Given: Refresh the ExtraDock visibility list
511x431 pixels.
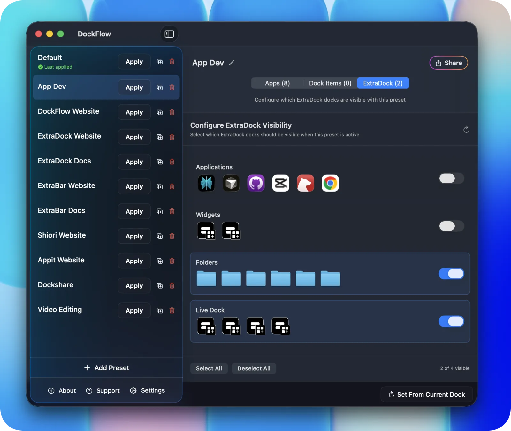Looking at the screenshot, I should coord(466,129).
